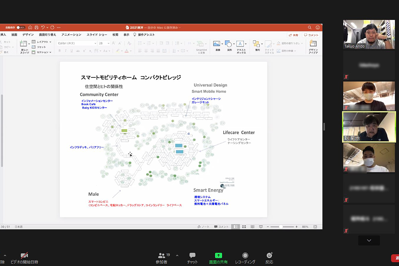Toggle Italic formatting
Image resolution: width=399 pixels, height=266 pixels.
pyautogui.click(x=66, y=51)
